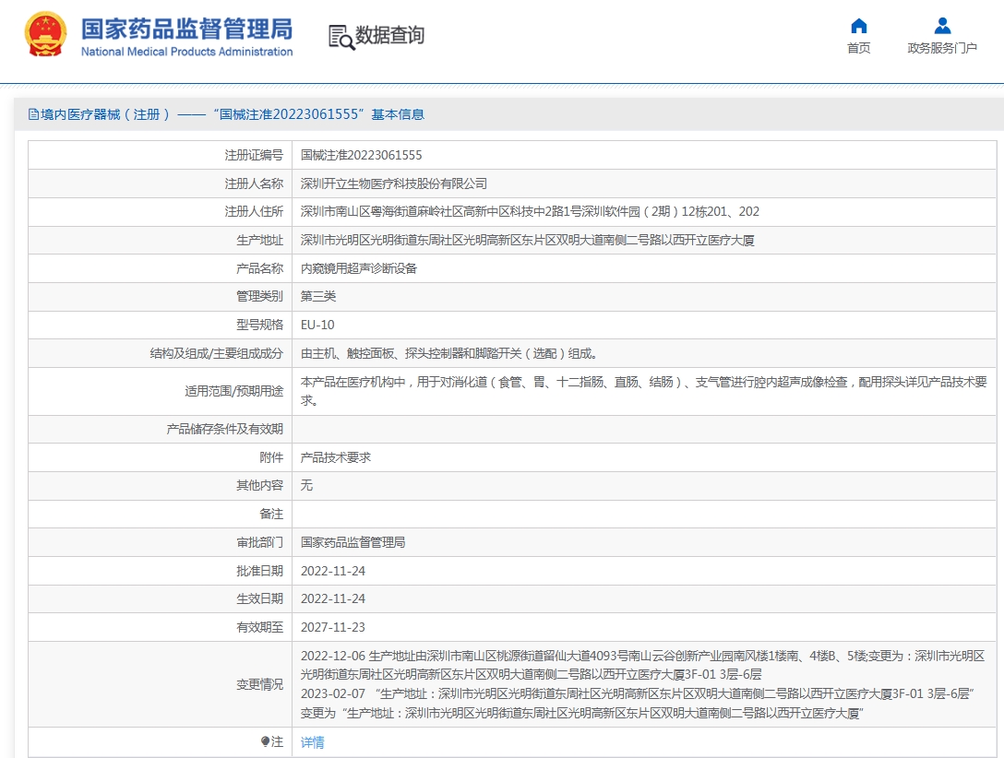Click the NMPA national emblem logo
The height and width of the screenshot is (758, 1004).
tap(45, 34)
